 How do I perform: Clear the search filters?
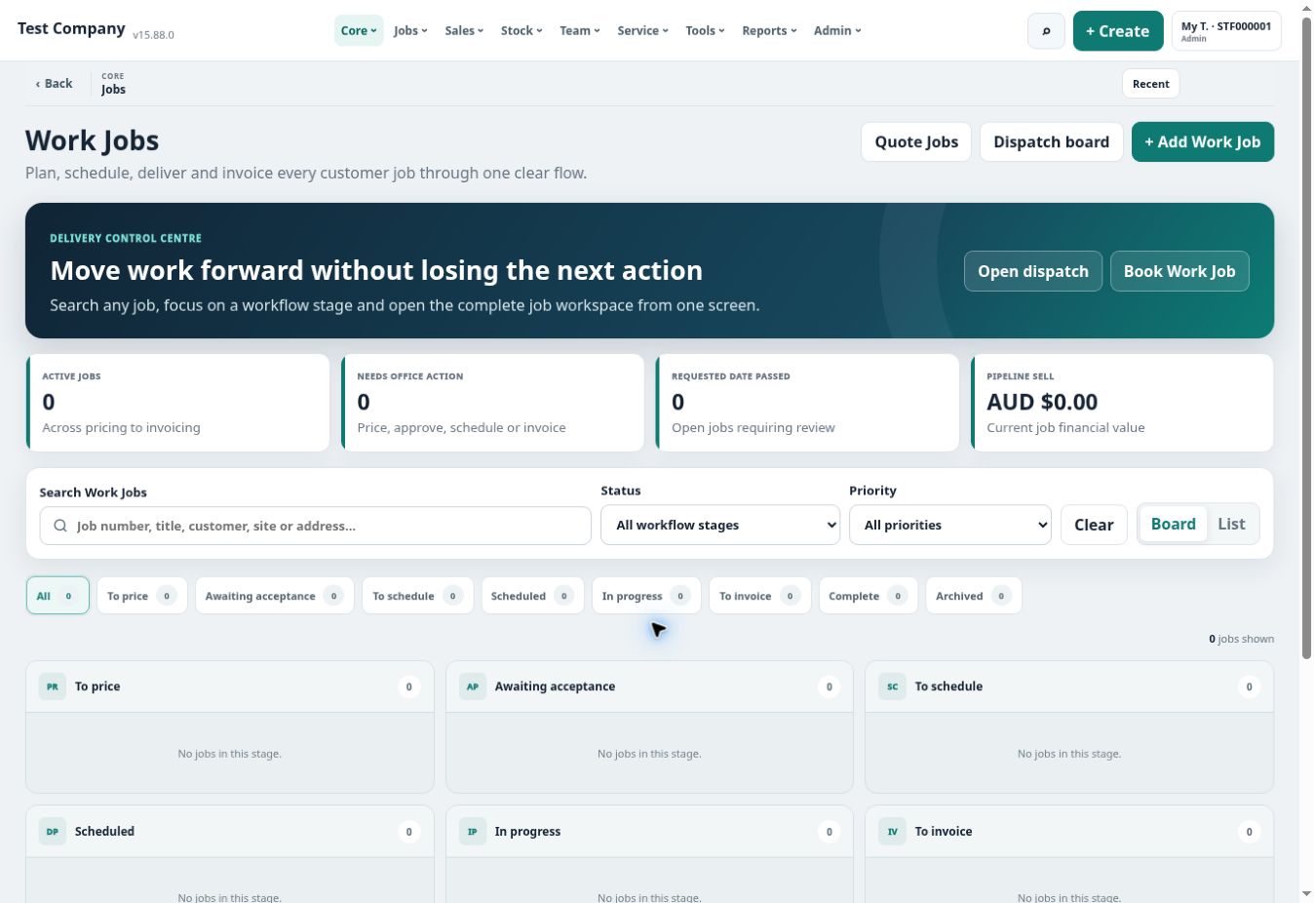1094,525
